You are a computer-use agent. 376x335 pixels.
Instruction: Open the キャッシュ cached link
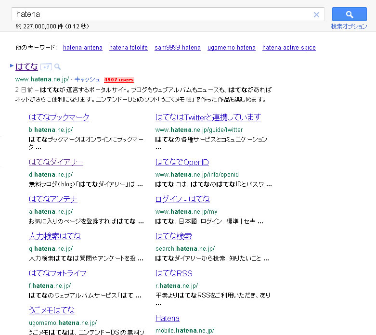point(87,79)
